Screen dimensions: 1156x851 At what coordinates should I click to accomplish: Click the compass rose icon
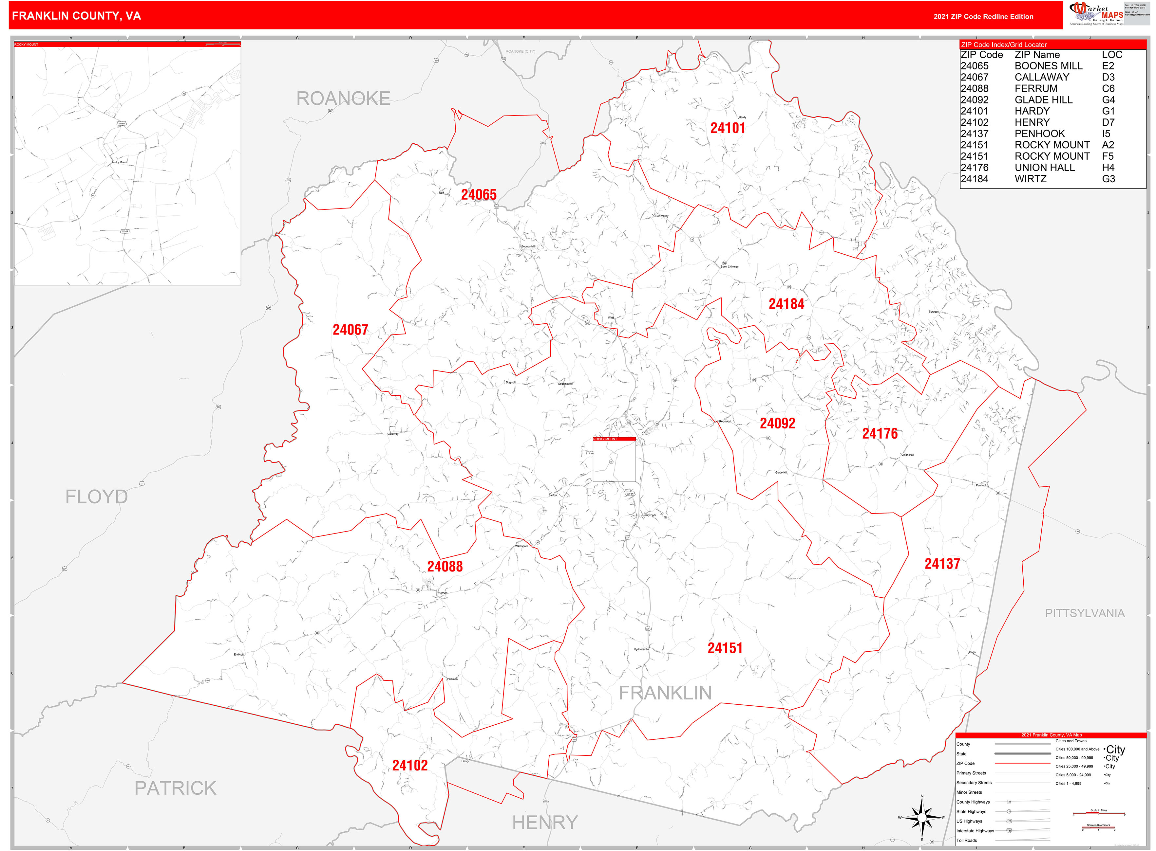922,818
